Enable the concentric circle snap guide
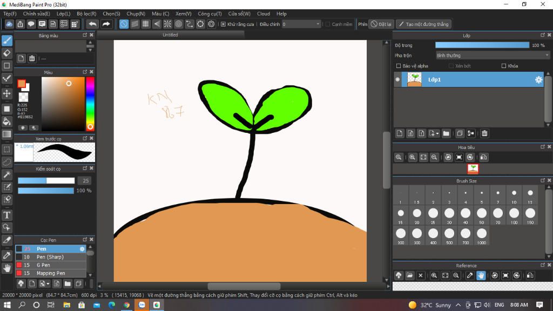The width and height of the screenshot is (553, 311). (x=178, y=24)
